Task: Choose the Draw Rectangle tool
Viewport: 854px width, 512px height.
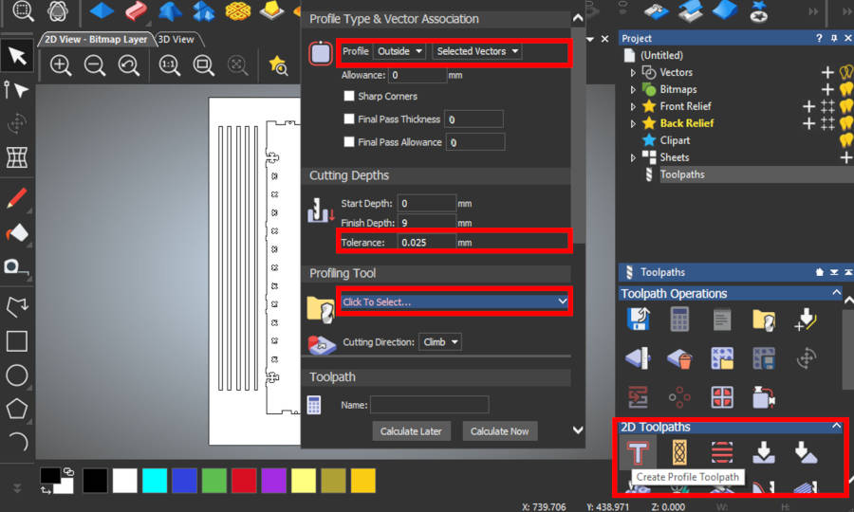Action: click(17, 341)
